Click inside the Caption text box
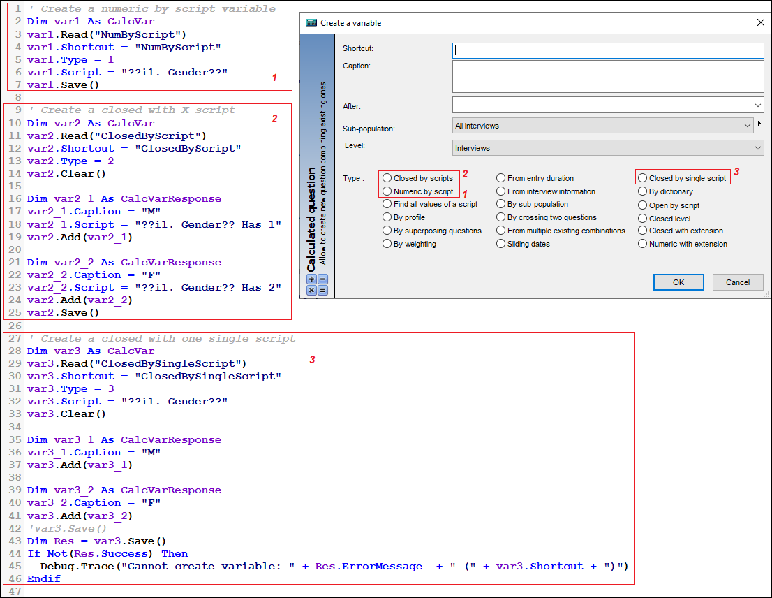 tap(608, 76)
